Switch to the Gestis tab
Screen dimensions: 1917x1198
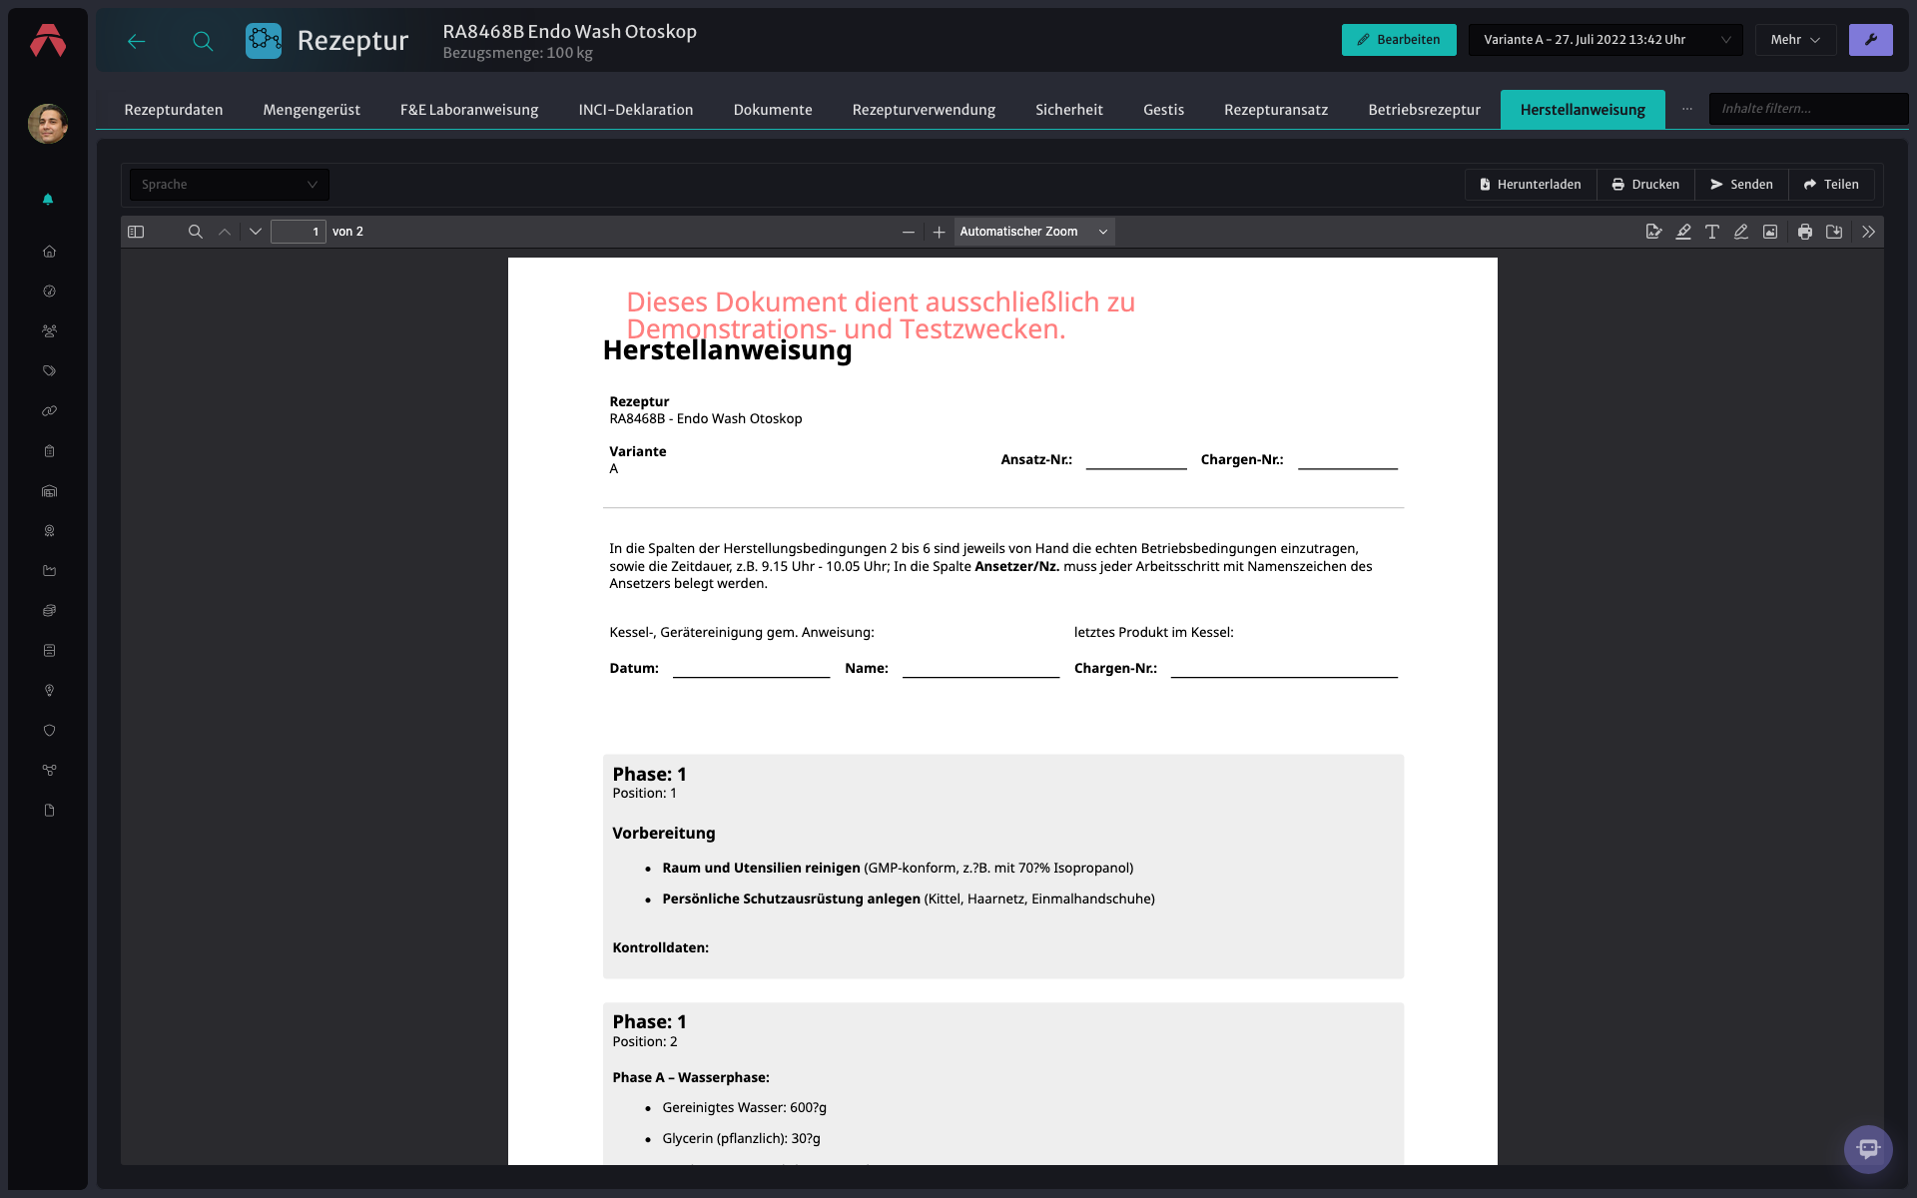click(1164, 110)
